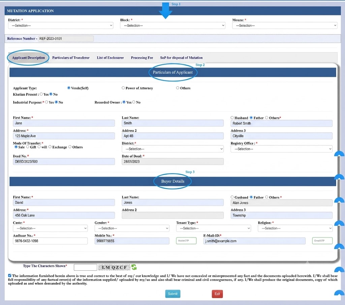
Task: Select Gift as mode of transfer
Action: click(28, 147)
